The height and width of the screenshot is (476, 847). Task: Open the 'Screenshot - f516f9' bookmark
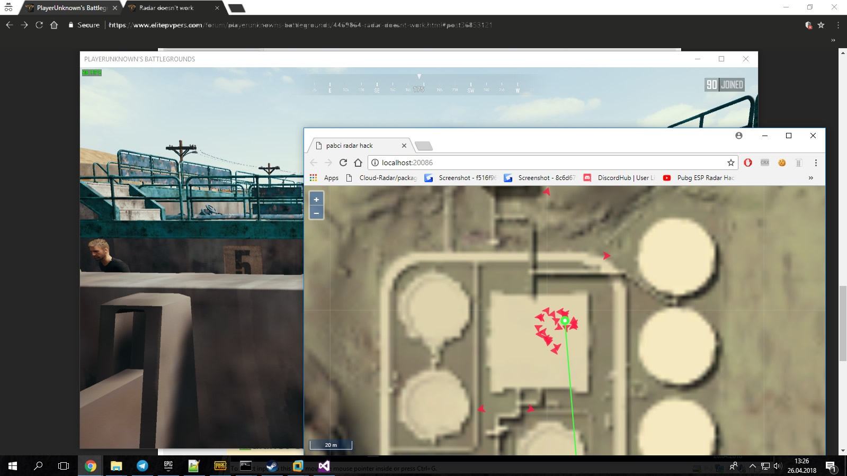461,178
